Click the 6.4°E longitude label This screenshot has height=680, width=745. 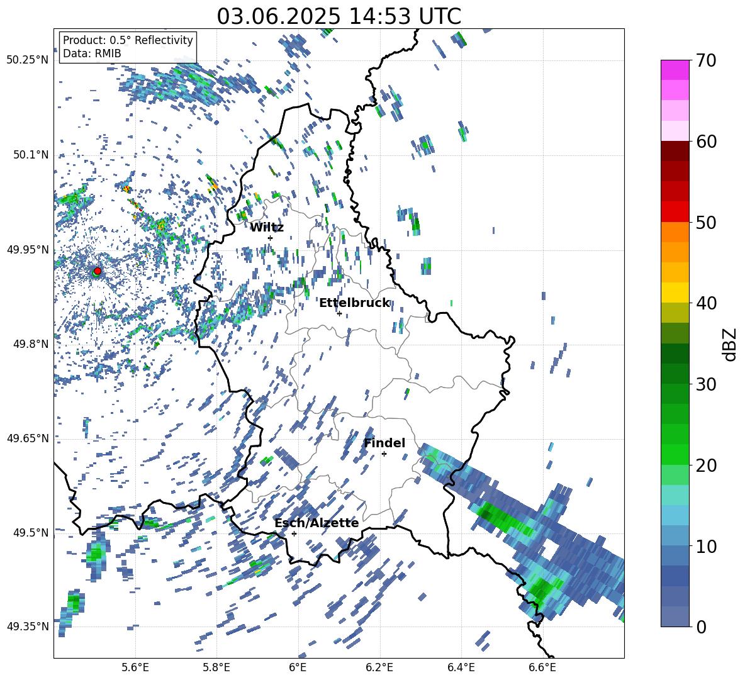[x=461, y=667]
